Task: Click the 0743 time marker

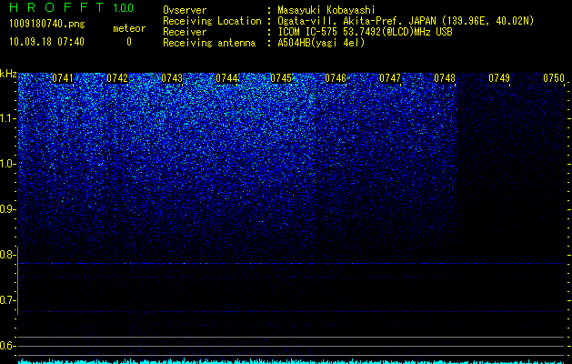Action: click(x=172, y=78)
